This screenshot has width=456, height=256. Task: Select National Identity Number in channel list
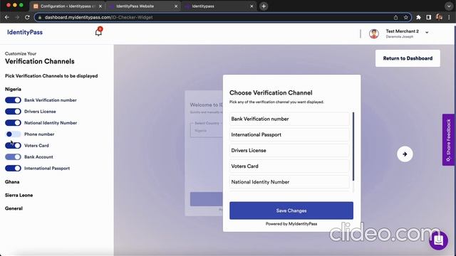tap(289, 182)
